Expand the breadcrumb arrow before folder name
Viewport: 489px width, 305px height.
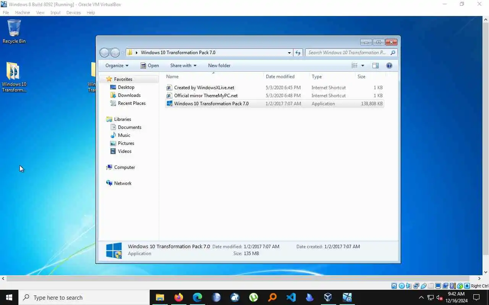pyautogui.click(x=137, y=53)
